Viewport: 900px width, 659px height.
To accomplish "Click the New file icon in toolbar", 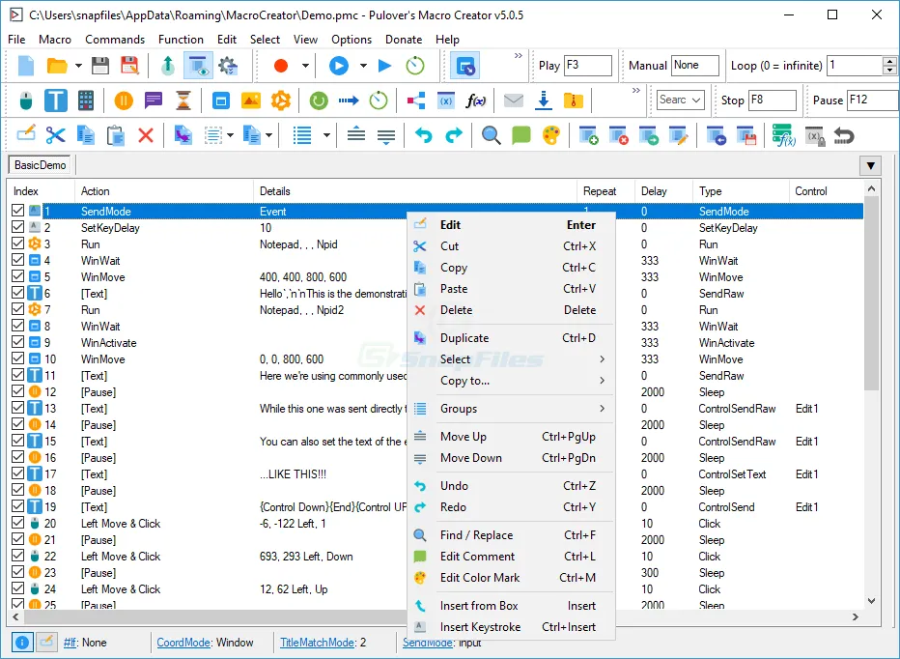I will 26,66.
